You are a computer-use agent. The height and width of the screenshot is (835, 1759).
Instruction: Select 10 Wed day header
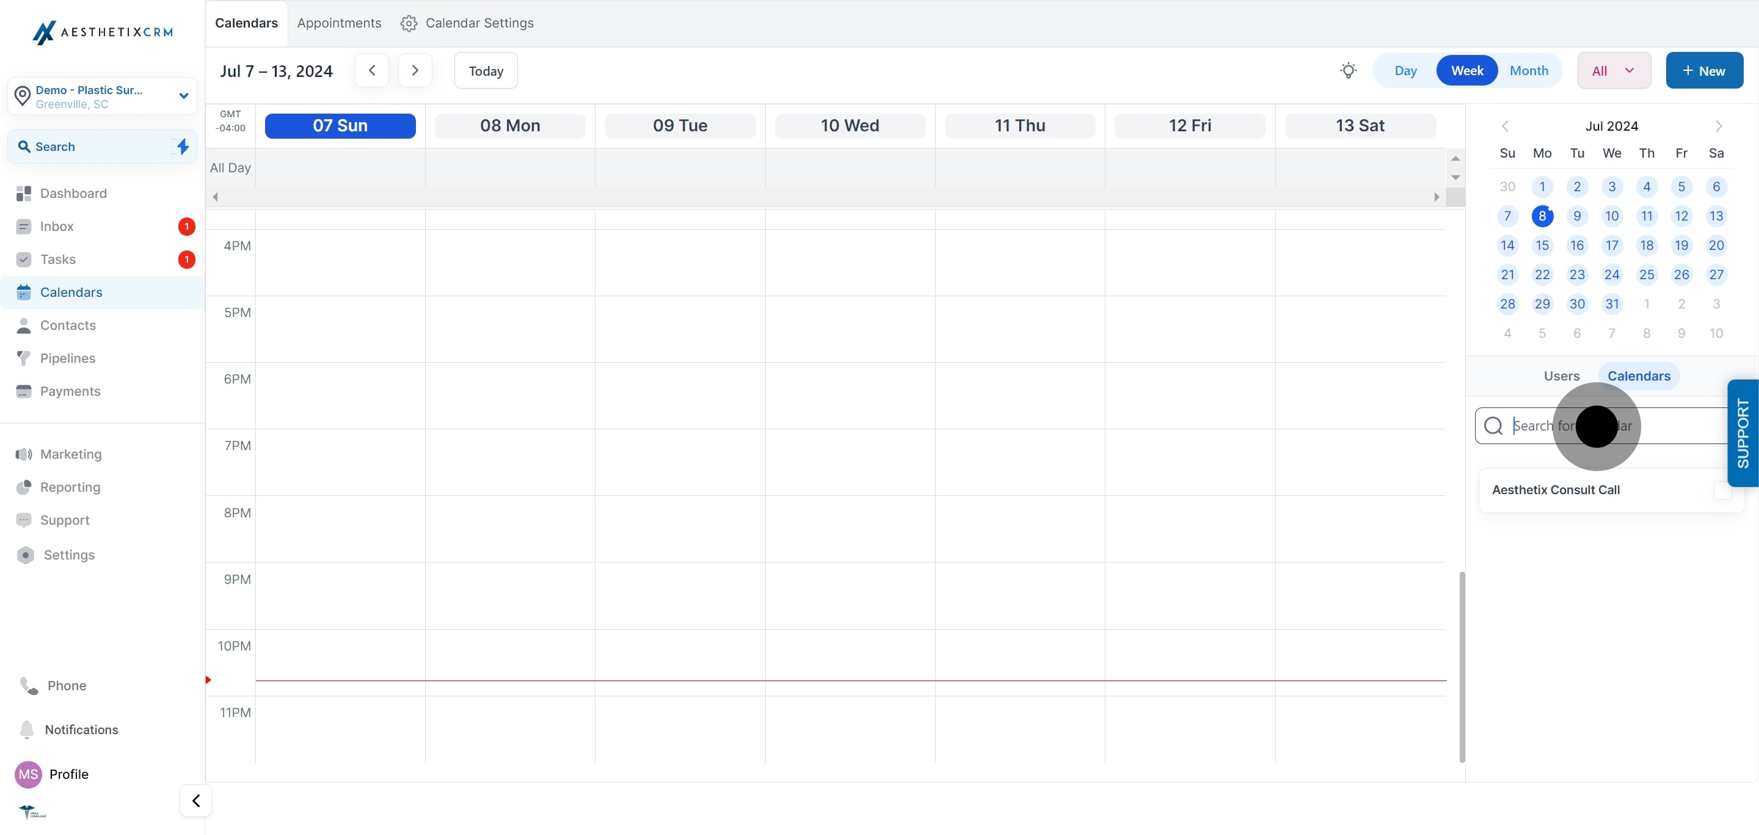(850, 126)
